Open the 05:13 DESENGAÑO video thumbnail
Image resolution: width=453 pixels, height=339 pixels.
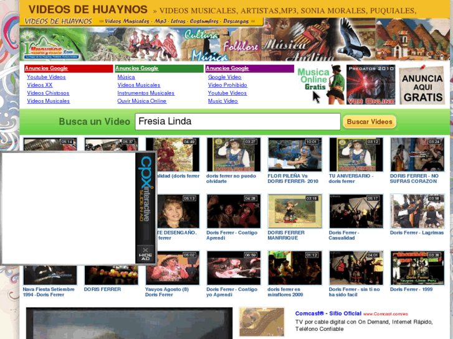[178, 211]
